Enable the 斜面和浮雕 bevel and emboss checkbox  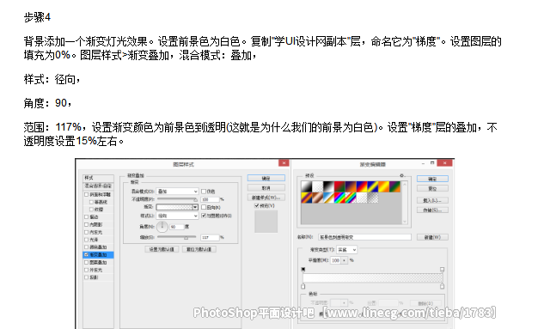tap(86, 194)
